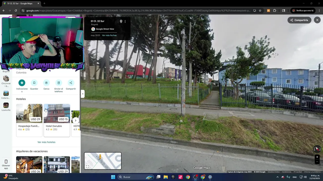Expand the minimap with the fullscreen icon

87,166
